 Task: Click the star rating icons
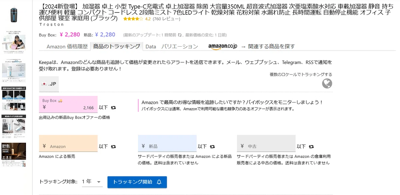click(133, 19)
